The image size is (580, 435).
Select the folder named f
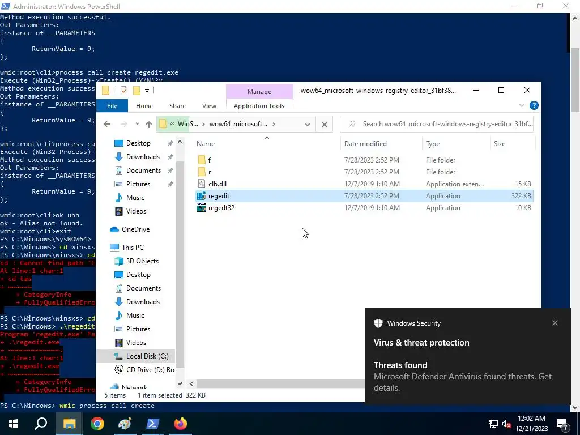point(202,160)
